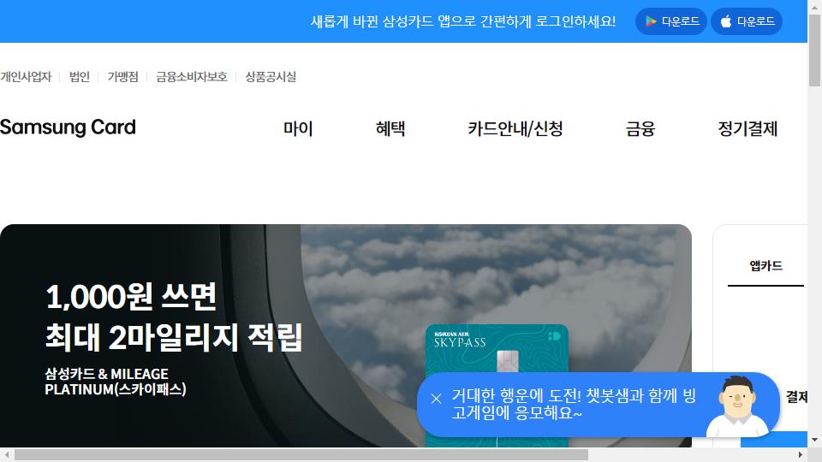
Task: Download the app from Google Play
Action: [x=671, y=21]
